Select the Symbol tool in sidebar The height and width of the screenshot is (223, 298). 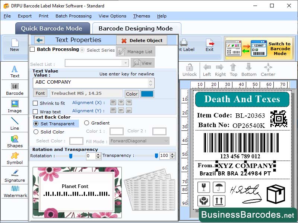coord(15,158)
